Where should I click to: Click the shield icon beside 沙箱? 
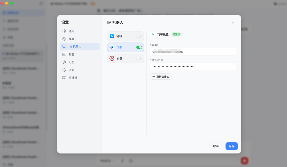(64, 70)
